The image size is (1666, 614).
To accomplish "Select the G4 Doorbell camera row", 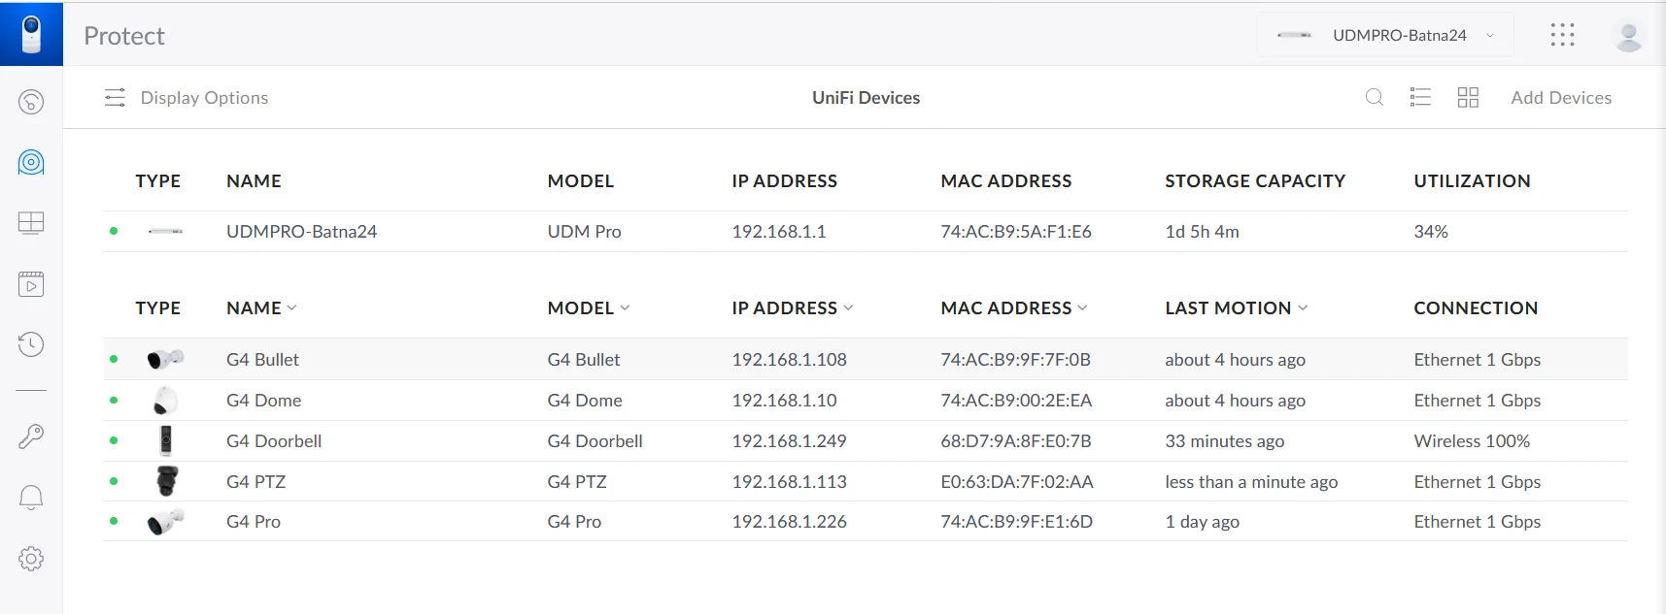I will coord(274,441).
